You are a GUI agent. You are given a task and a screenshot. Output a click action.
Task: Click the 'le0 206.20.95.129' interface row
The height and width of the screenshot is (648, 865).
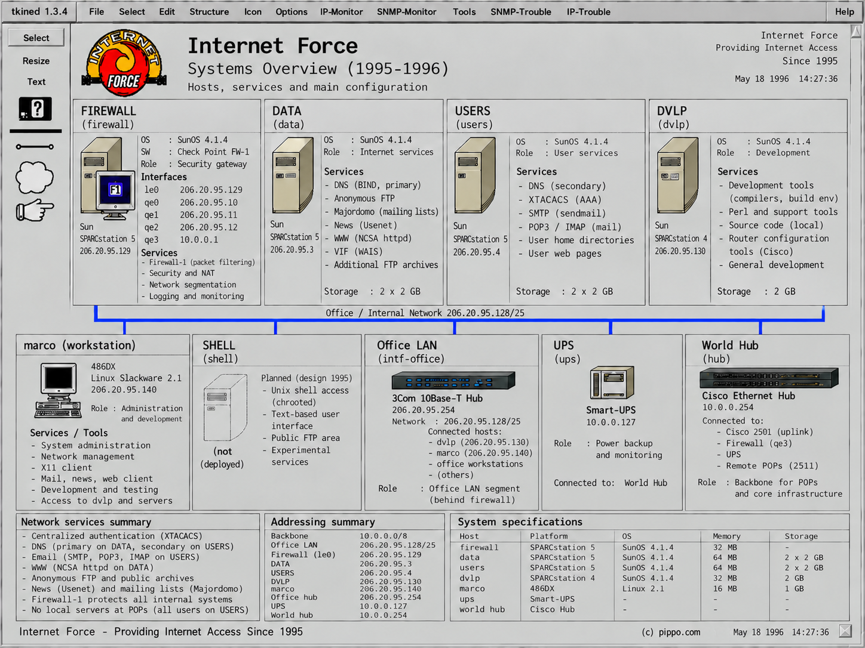pos(193,190)
